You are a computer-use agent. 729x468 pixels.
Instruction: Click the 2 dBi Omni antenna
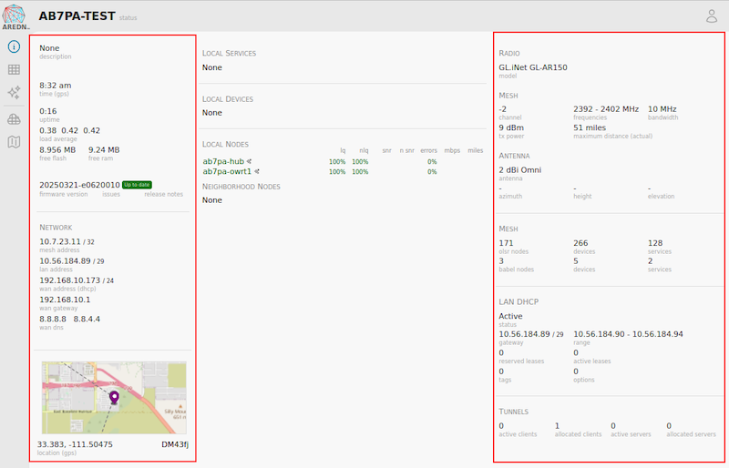coord(520,170)
